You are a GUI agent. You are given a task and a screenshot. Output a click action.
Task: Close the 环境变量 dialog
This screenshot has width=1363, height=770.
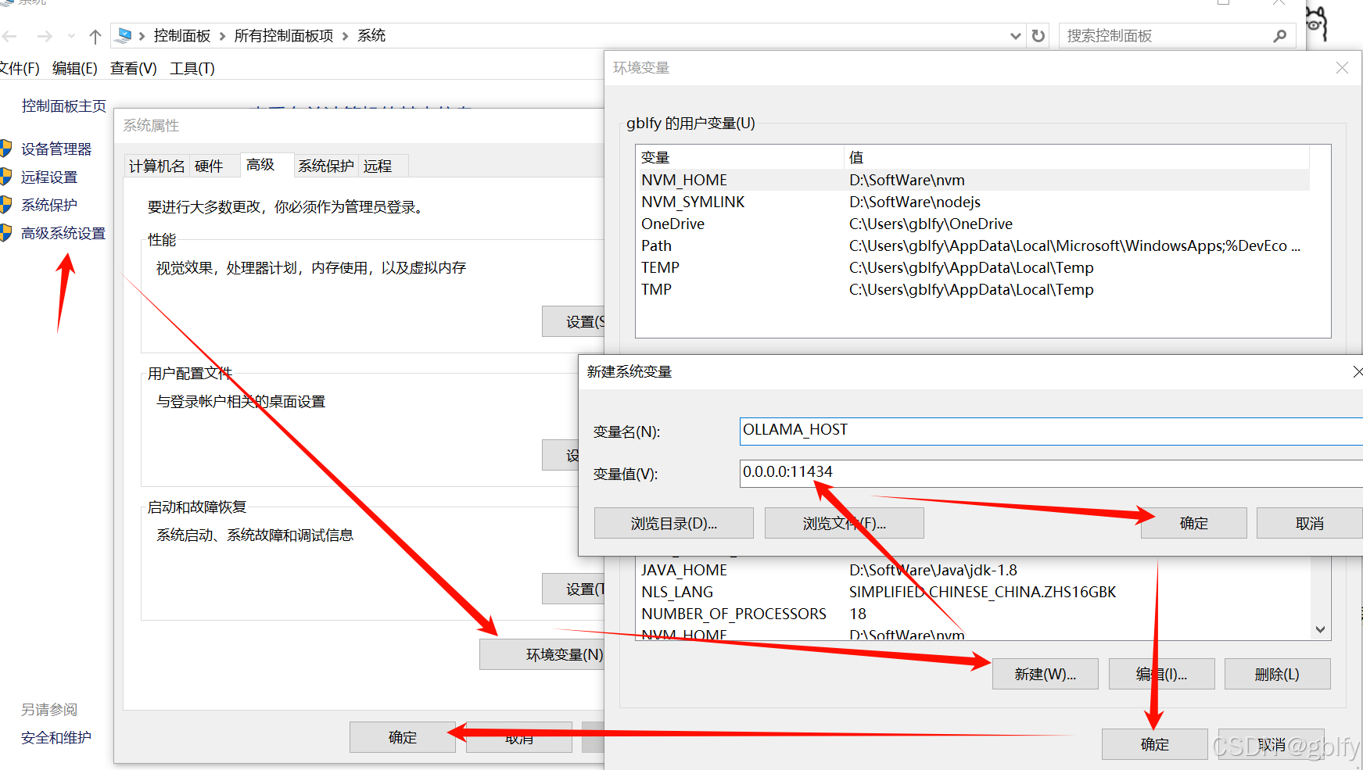point(1342,68)
